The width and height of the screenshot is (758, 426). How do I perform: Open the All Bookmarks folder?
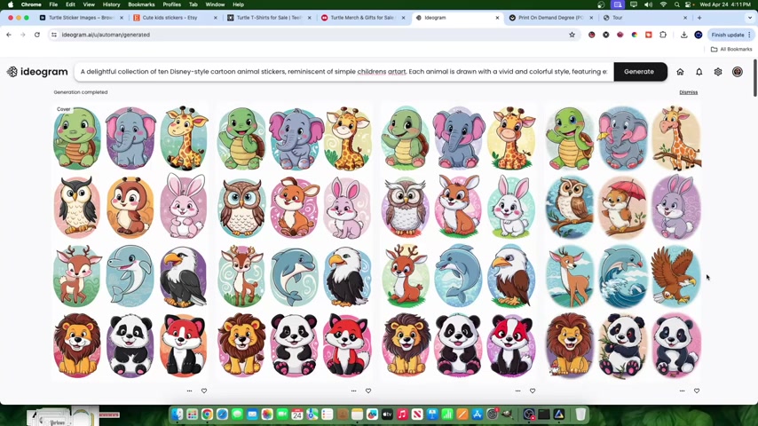[731, 50]
